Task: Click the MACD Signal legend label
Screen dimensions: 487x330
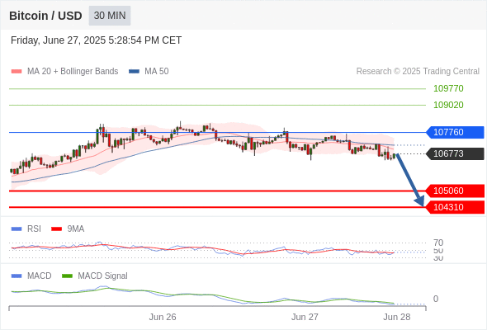Action: [103, 276]
